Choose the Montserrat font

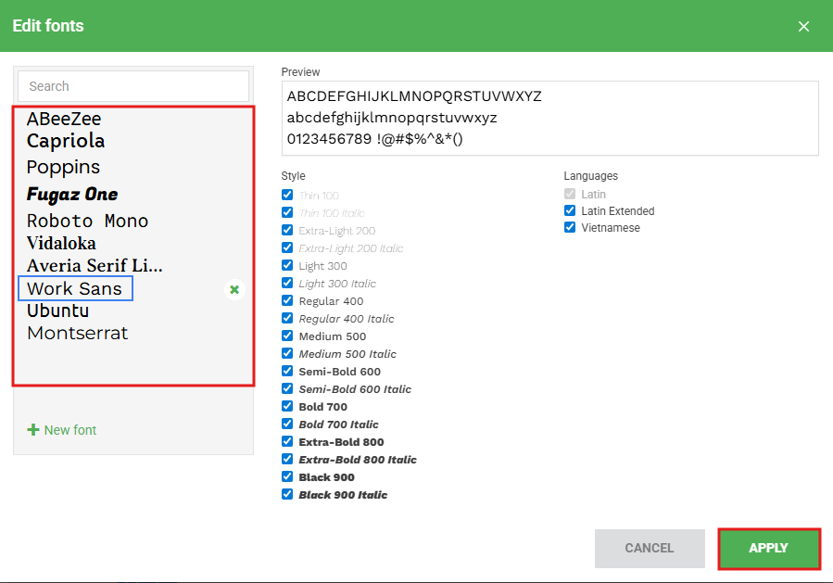(77, 334)
